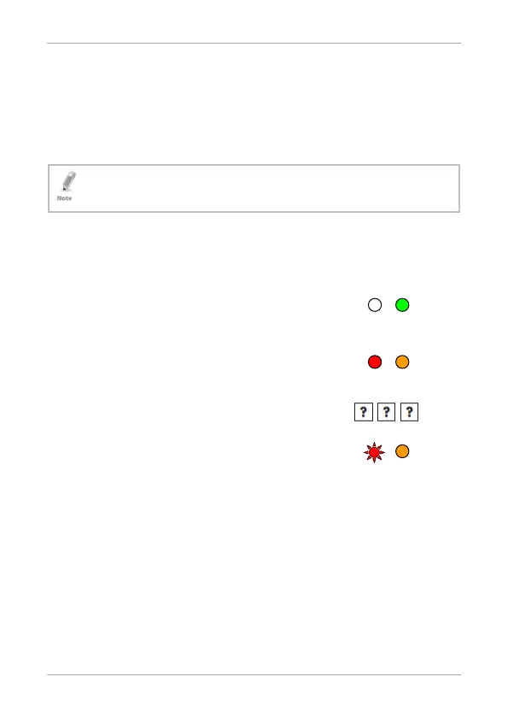Click the Note box left border
Screen dimensions: 508x718
point(49,188)
